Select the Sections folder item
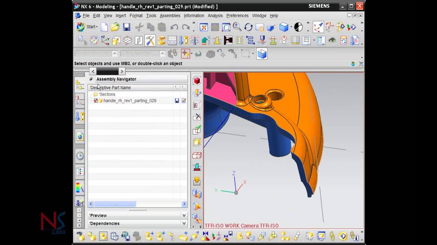The height and width of the screenshot is (245, 437). coord(107,94)
